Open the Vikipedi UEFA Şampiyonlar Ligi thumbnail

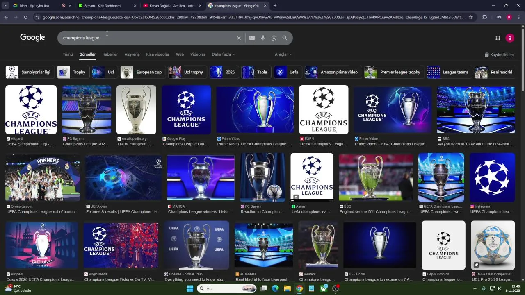tap(31, 110)
